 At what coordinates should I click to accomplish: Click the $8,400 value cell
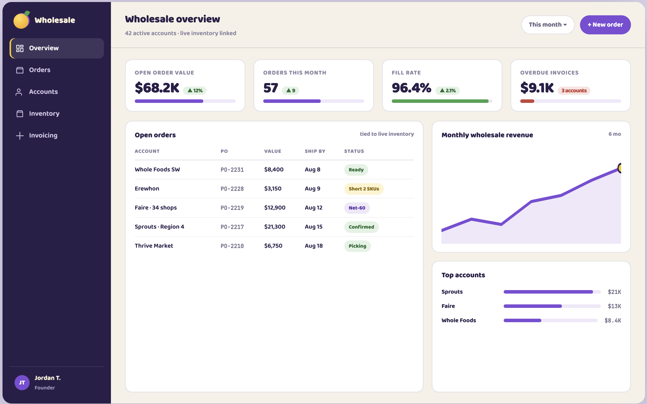click(274, 169)
